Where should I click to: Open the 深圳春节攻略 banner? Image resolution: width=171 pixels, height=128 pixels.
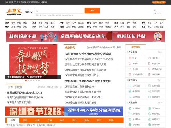point(35,111)
